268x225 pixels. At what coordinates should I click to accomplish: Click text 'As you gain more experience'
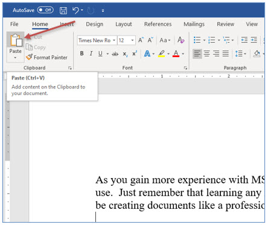coord(161,180)
